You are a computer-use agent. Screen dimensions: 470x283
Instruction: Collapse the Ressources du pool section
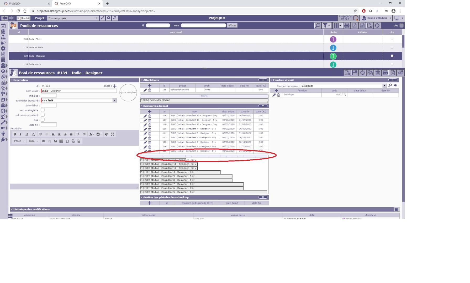click(142, 106)
